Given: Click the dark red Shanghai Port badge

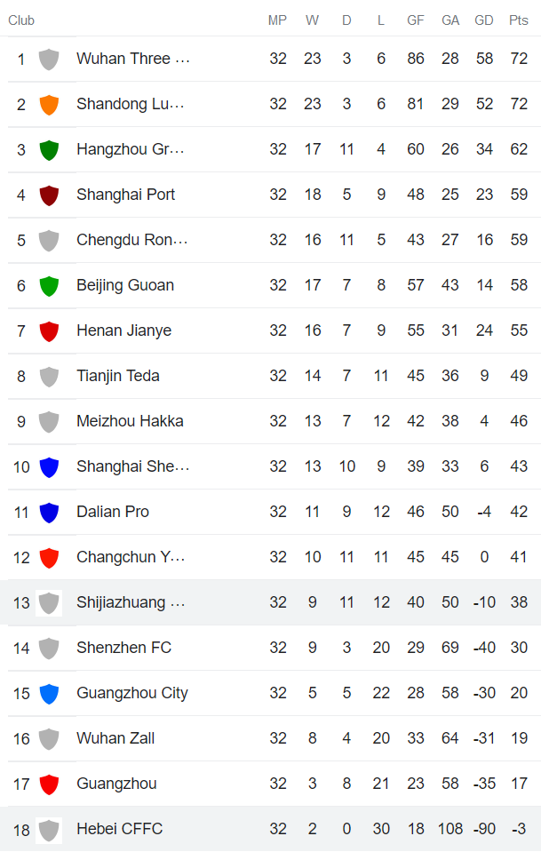Looking at the screenshot, I should 49,195.
